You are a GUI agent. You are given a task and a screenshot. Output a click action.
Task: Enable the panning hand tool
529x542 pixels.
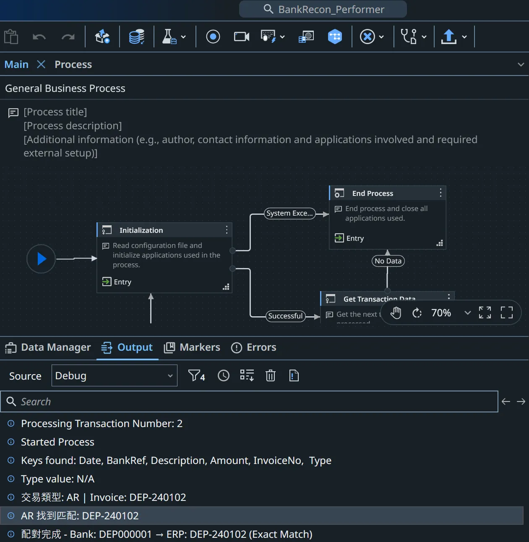(x=395, y=313)
